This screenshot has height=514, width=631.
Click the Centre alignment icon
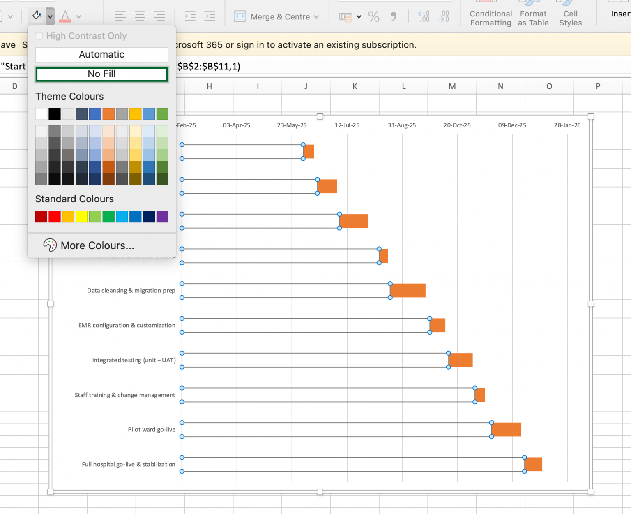click(x=140, y=16)
